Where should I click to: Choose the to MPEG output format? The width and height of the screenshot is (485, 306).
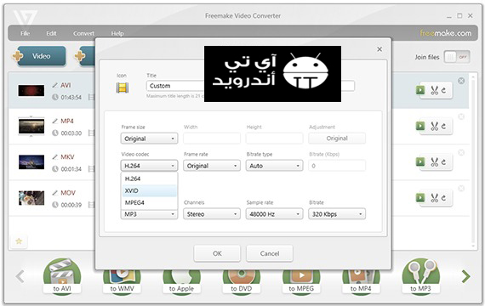coord(301,281)
